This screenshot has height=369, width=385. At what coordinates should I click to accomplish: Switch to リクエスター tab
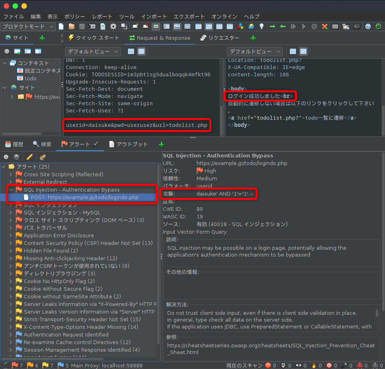click(x=219, y=38)
